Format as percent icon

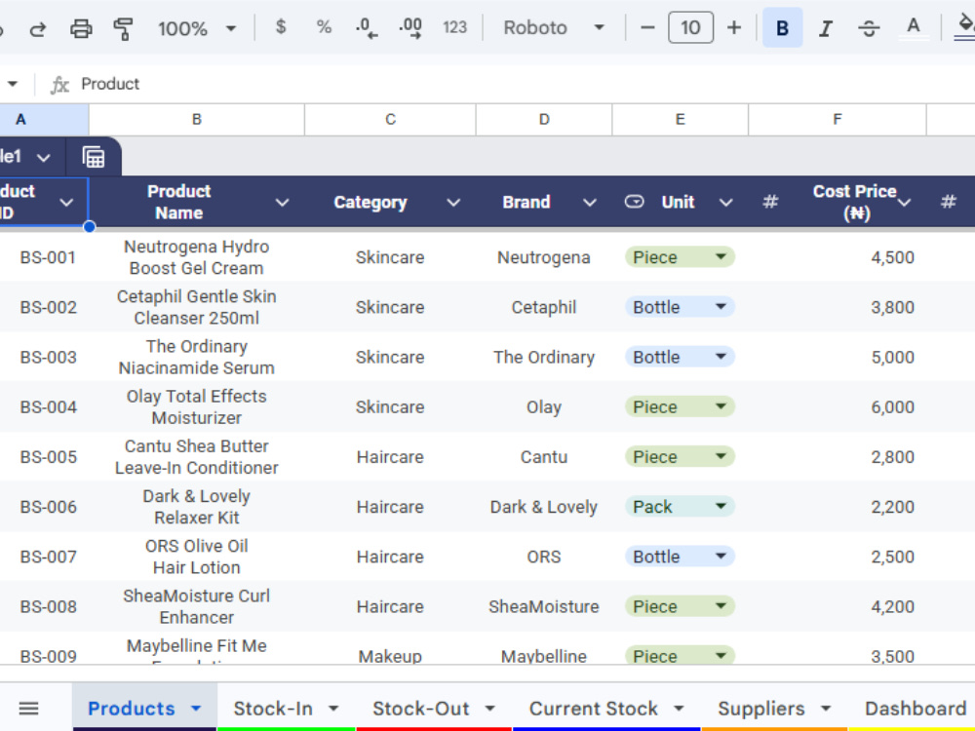(324, 27)
